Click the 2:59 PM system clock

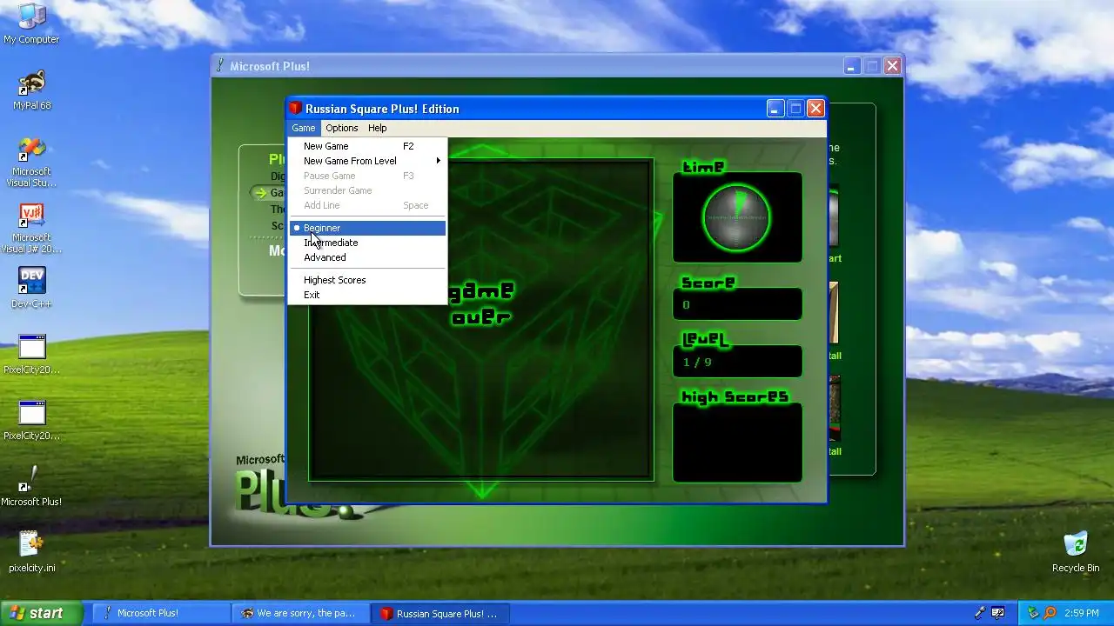click(1081, 613)
